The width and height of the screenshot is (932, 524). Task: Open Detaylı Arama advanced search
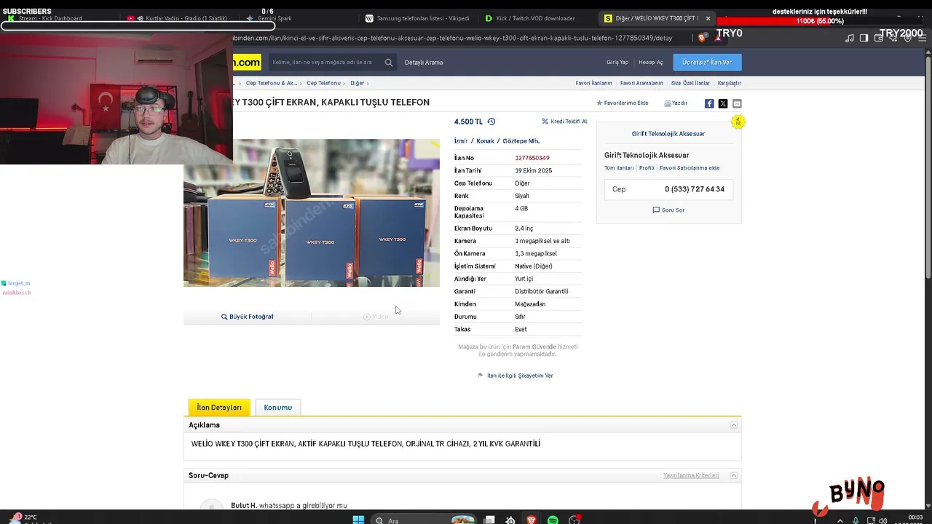coord(424,63)
